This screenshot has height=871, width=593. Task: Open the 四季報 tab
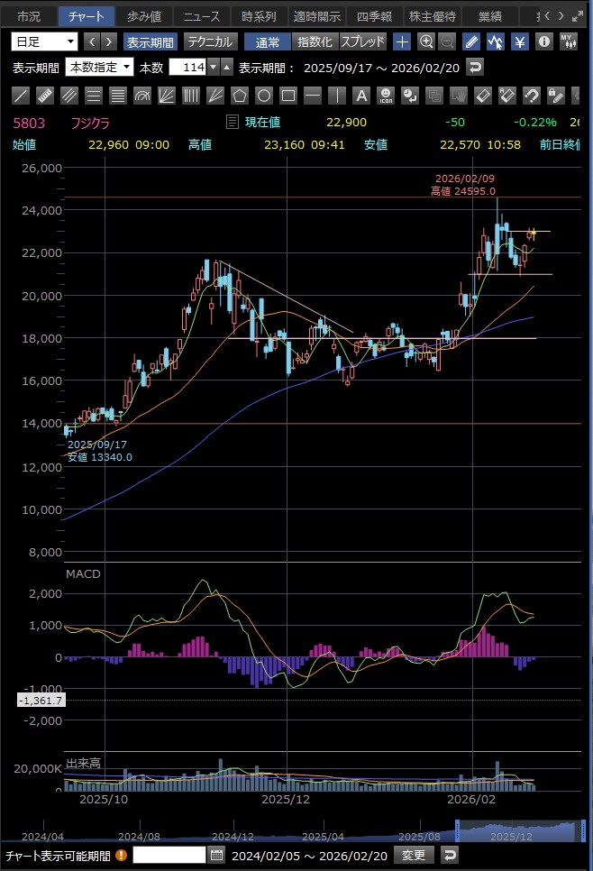(373, 16)
